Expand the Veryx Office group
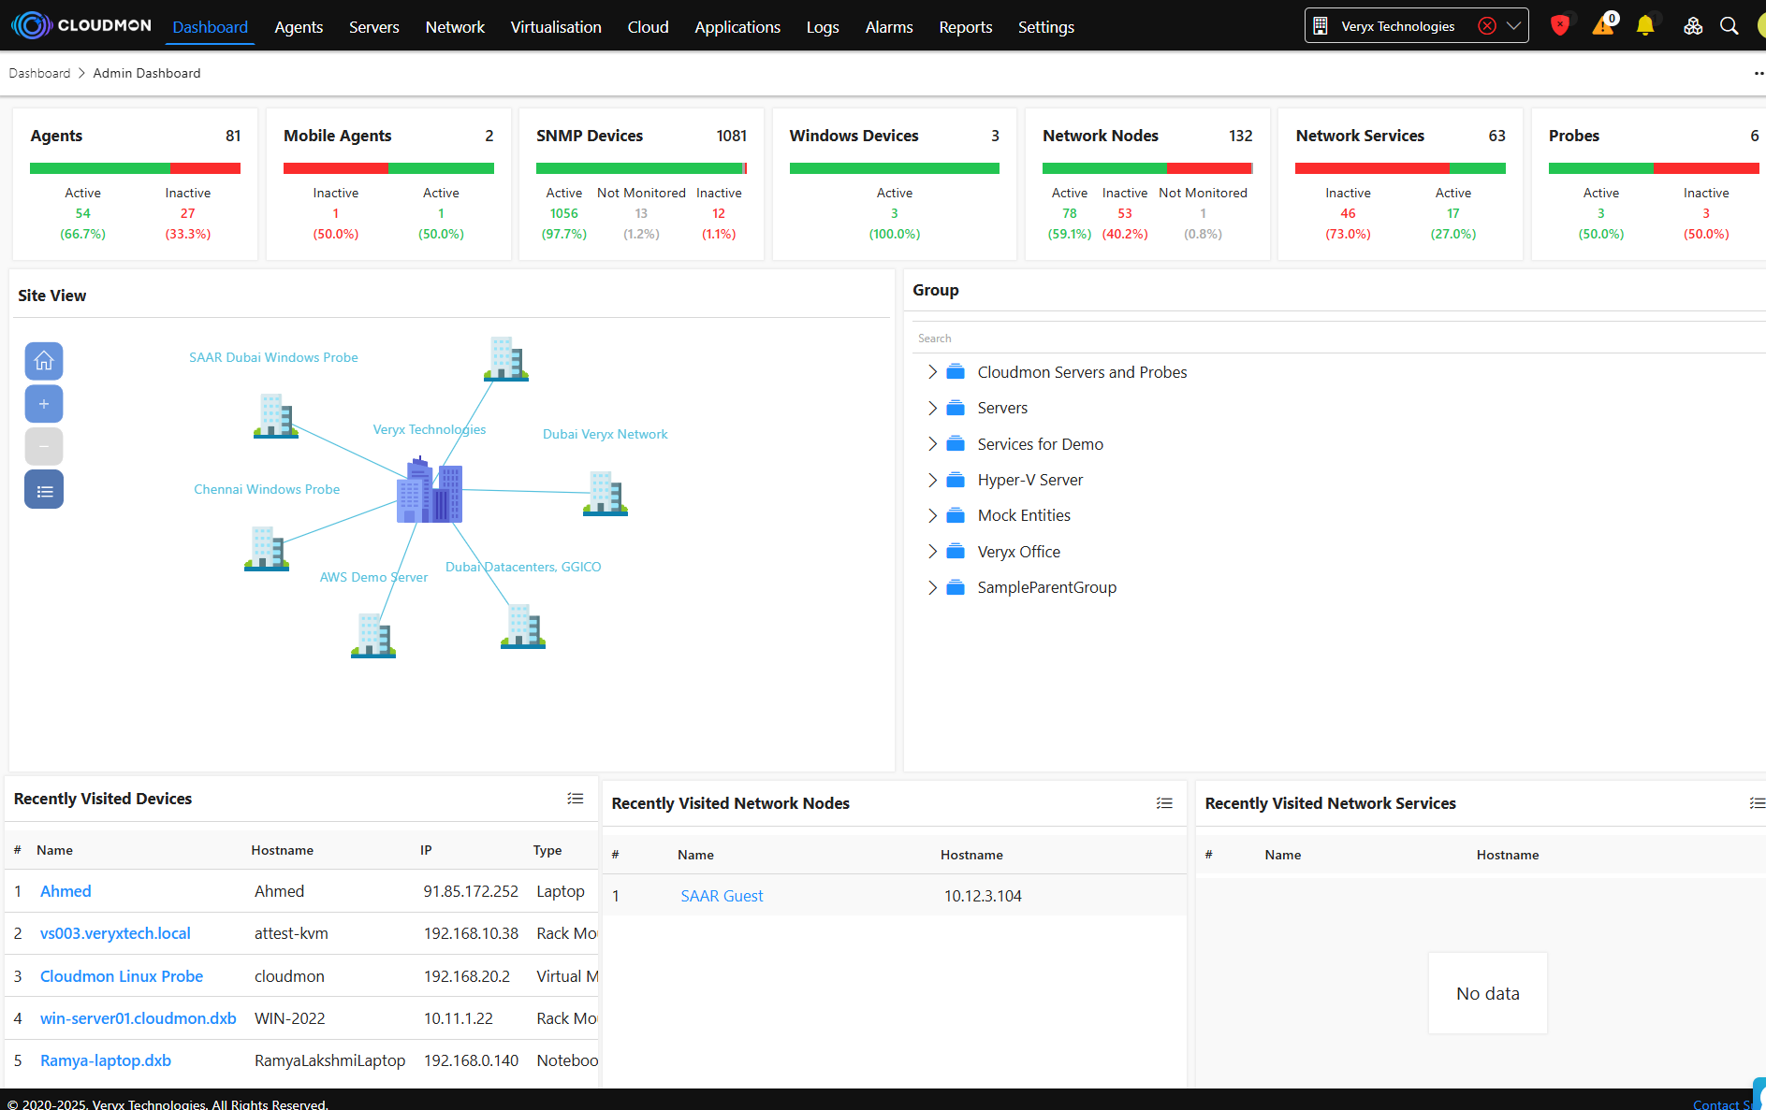1766x1110 pixels. click(932, 552)
